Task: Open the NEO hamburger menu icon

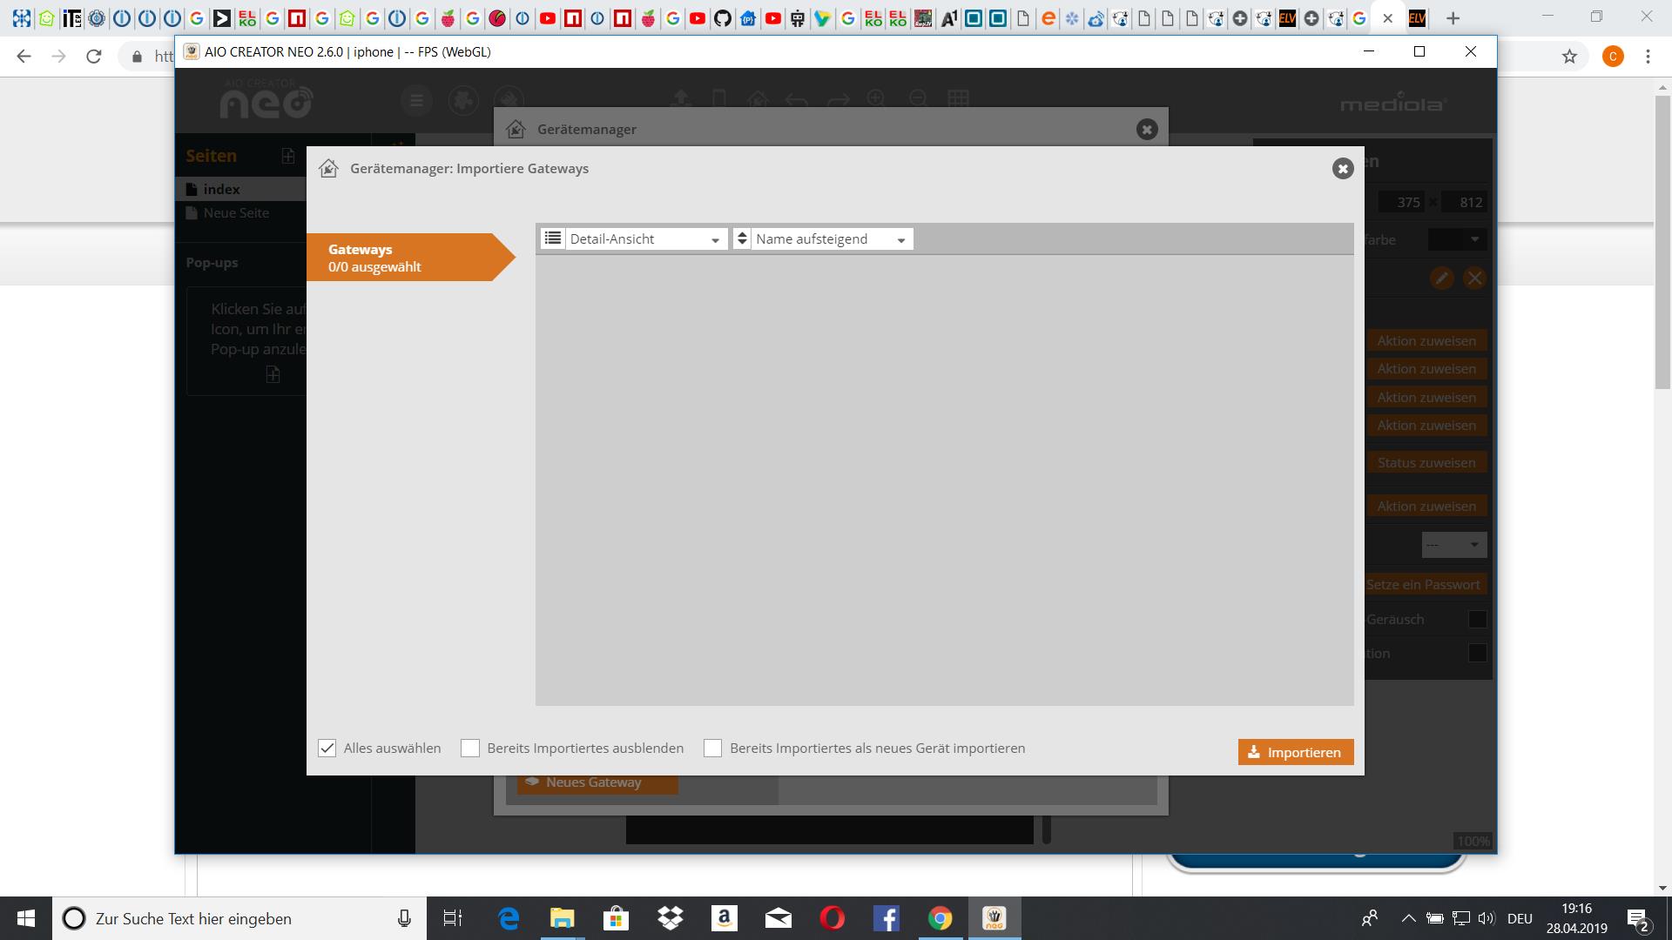Action: tap(416, 101)
